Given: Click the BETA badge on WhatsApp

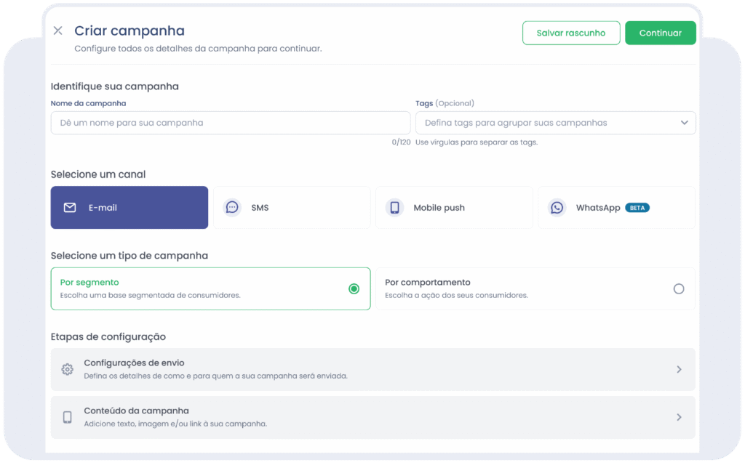Looking at the screenshot, I should 637,208.
